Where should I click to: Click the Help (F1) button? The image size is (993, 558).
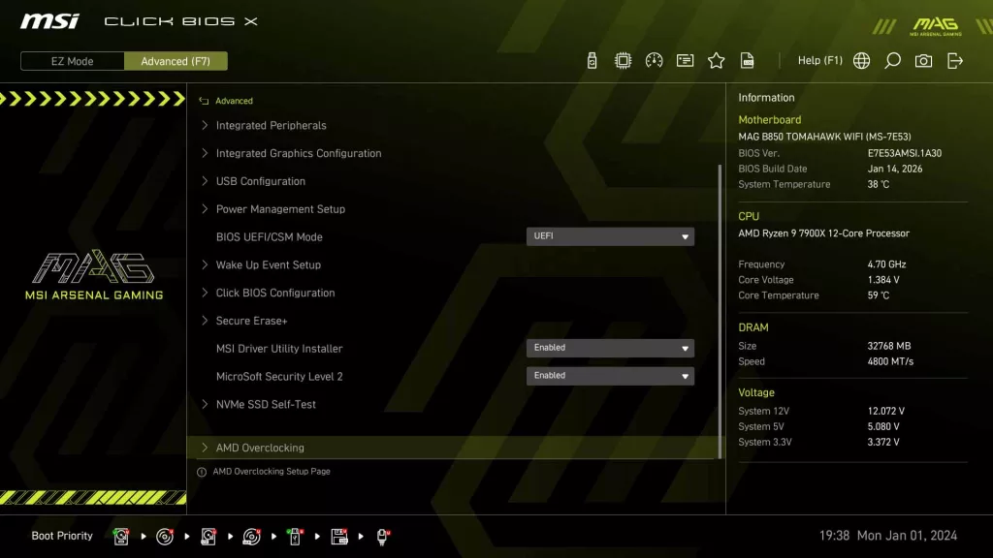[x=819, y=61]
